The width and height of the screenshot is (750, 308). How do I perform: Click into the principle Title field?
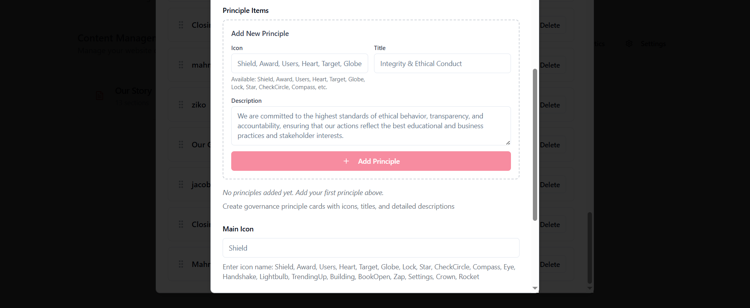pyautogui.click(x=442, y=63)
